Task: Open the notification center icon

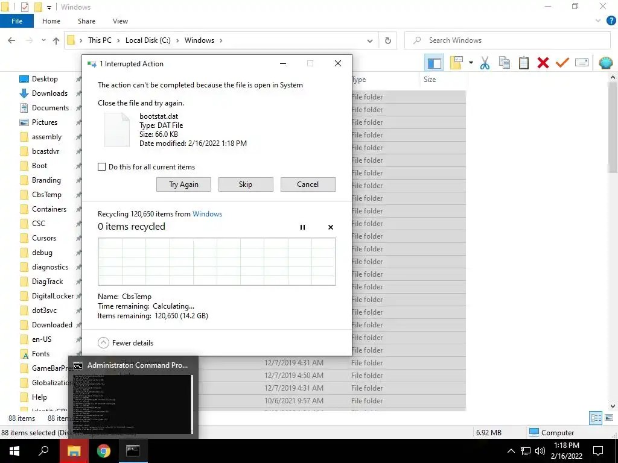Action: coord(598,451)
